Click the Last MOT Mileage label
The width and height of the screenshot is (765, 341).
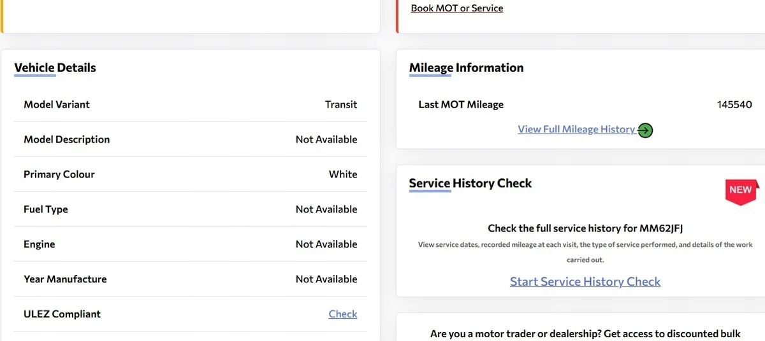[x=461, y=104]
